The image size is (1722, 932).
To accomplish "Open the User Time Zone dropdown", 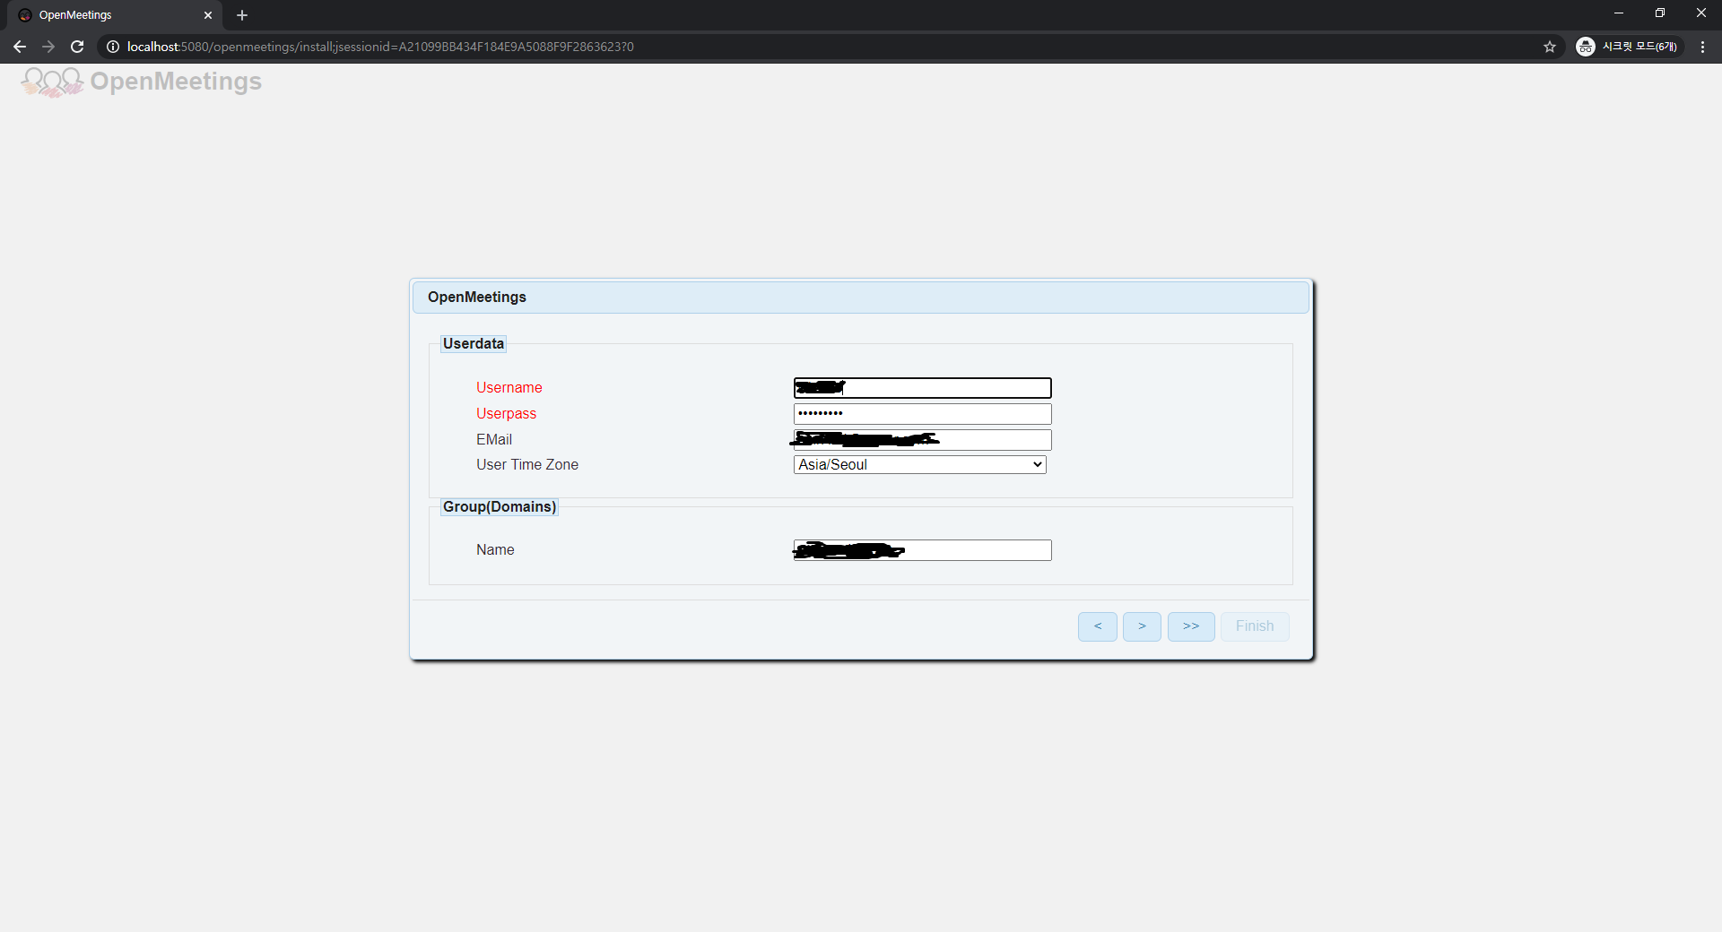I will click(919, 465).
